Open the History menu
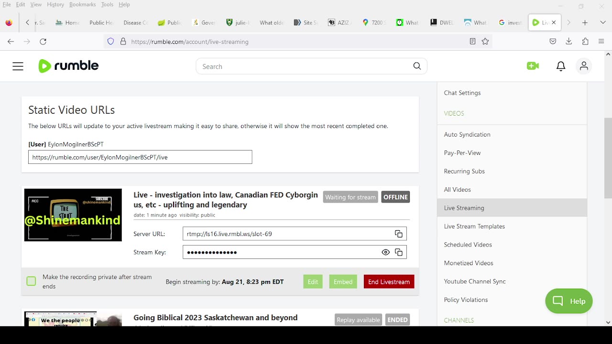Viewport: 612px width, 344px height. [55, 4]
